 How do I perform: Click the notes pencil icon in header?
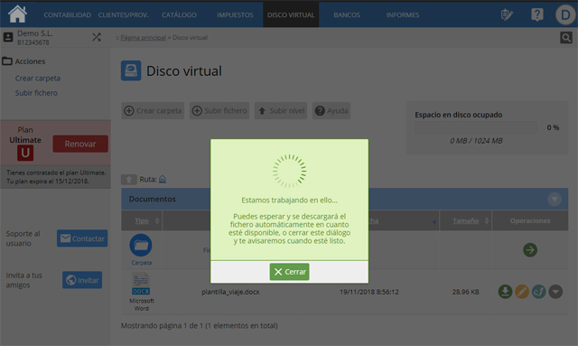507,14
